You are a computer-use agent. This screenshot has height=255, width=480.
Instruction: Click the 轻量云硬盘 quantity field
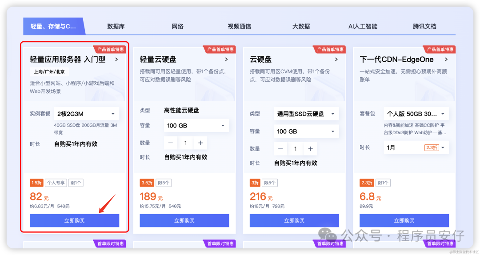tap(185, 143)
